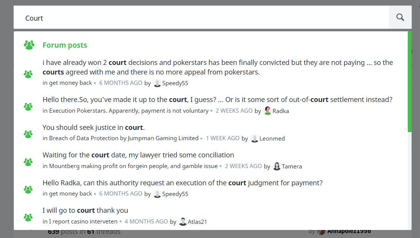Click the magnifying glass search button
Viewport: 420px width, 238px height.
(x=400, y=17)
